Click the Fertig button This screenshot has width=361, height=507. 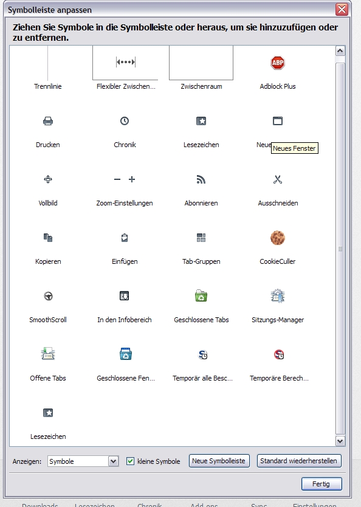point(321,484)
